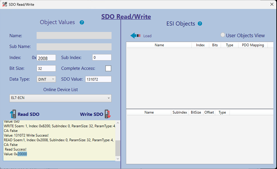The height and width of the screenshot is (169, 277).
Task: Click the Write SDO label
Action: click(91, 114)
